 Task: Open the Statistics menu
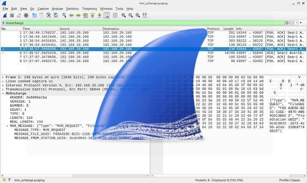coord(72,9)
